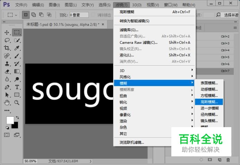
Task: Open the Help menu
Action: pyautogui.click(x=189, y=5)
